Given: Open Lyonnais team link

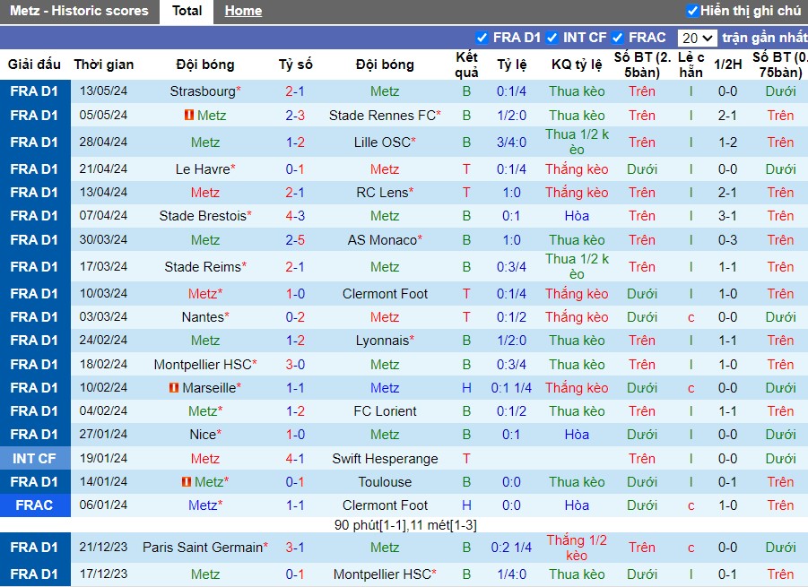Looking at the screenshot, I should (382, 341).
